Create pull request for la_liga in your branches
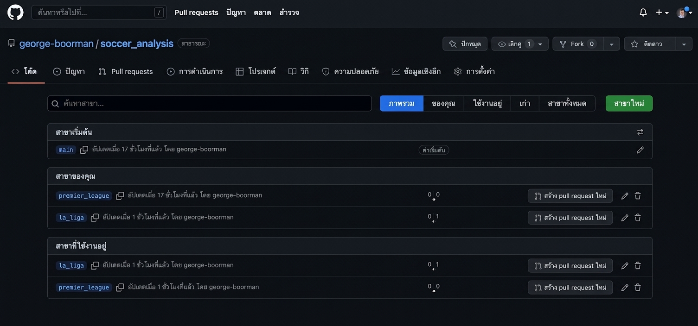Image resolution: width=698 pixels, height=326 pixels. pyautogui.click(x=570, y=218)
